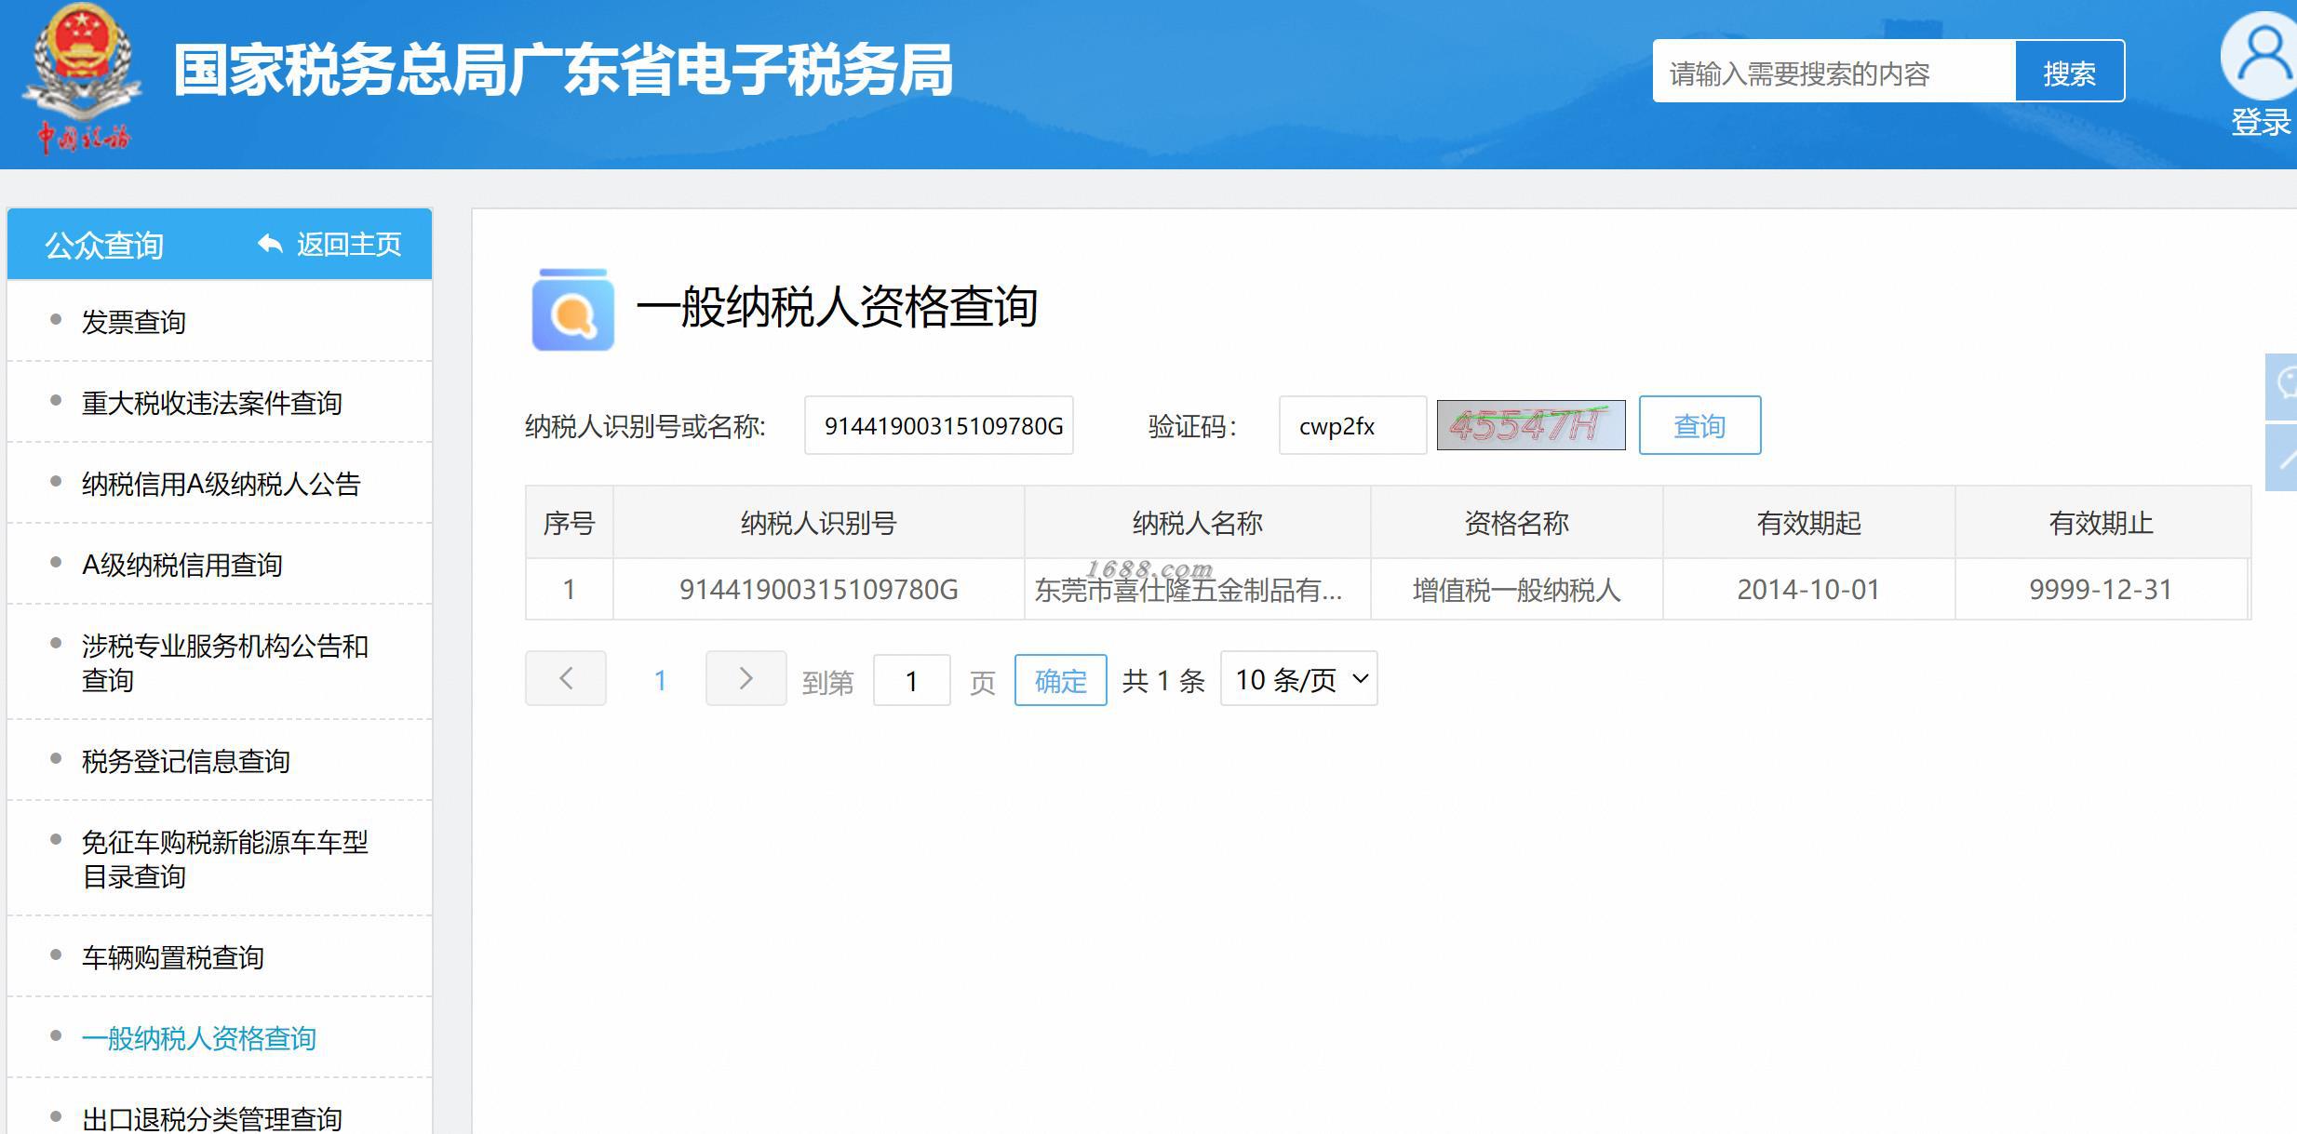Image resolution: width=2297 pixels, height=1134 pixels.
Task: Open the 10 条/页 page size dropdown
Action: pos(1298,679)
